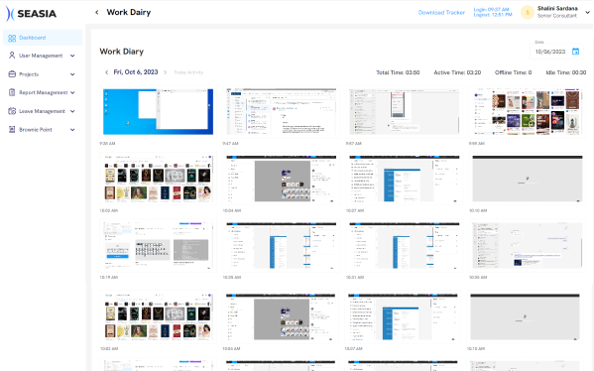
Task: Click the '10:35 AM' timestamp label
Action: (x=478, y=278)
